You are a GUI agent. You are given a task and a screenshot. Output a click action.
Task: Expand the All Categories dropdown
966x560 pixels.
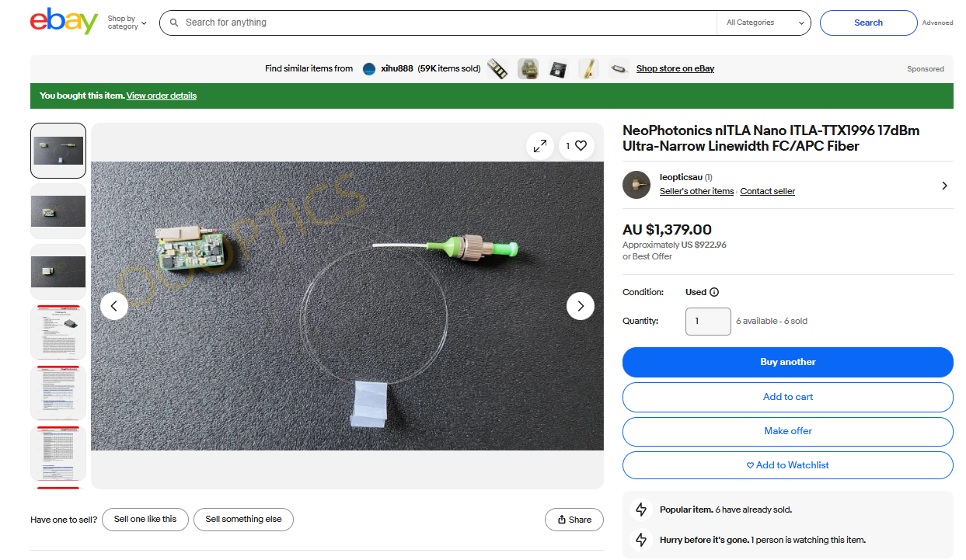pyautogui.click(x=765, y=23)
